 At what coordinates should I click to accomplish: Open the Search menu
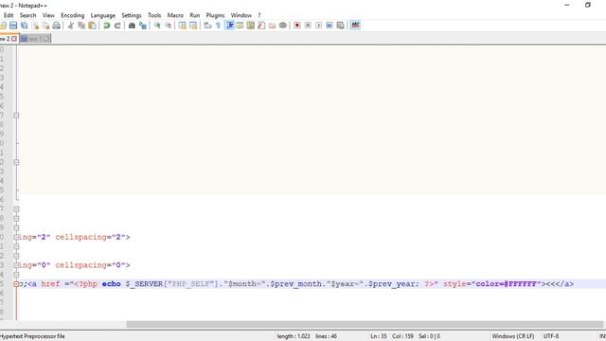pyautogui.click(x=27, y=15)
